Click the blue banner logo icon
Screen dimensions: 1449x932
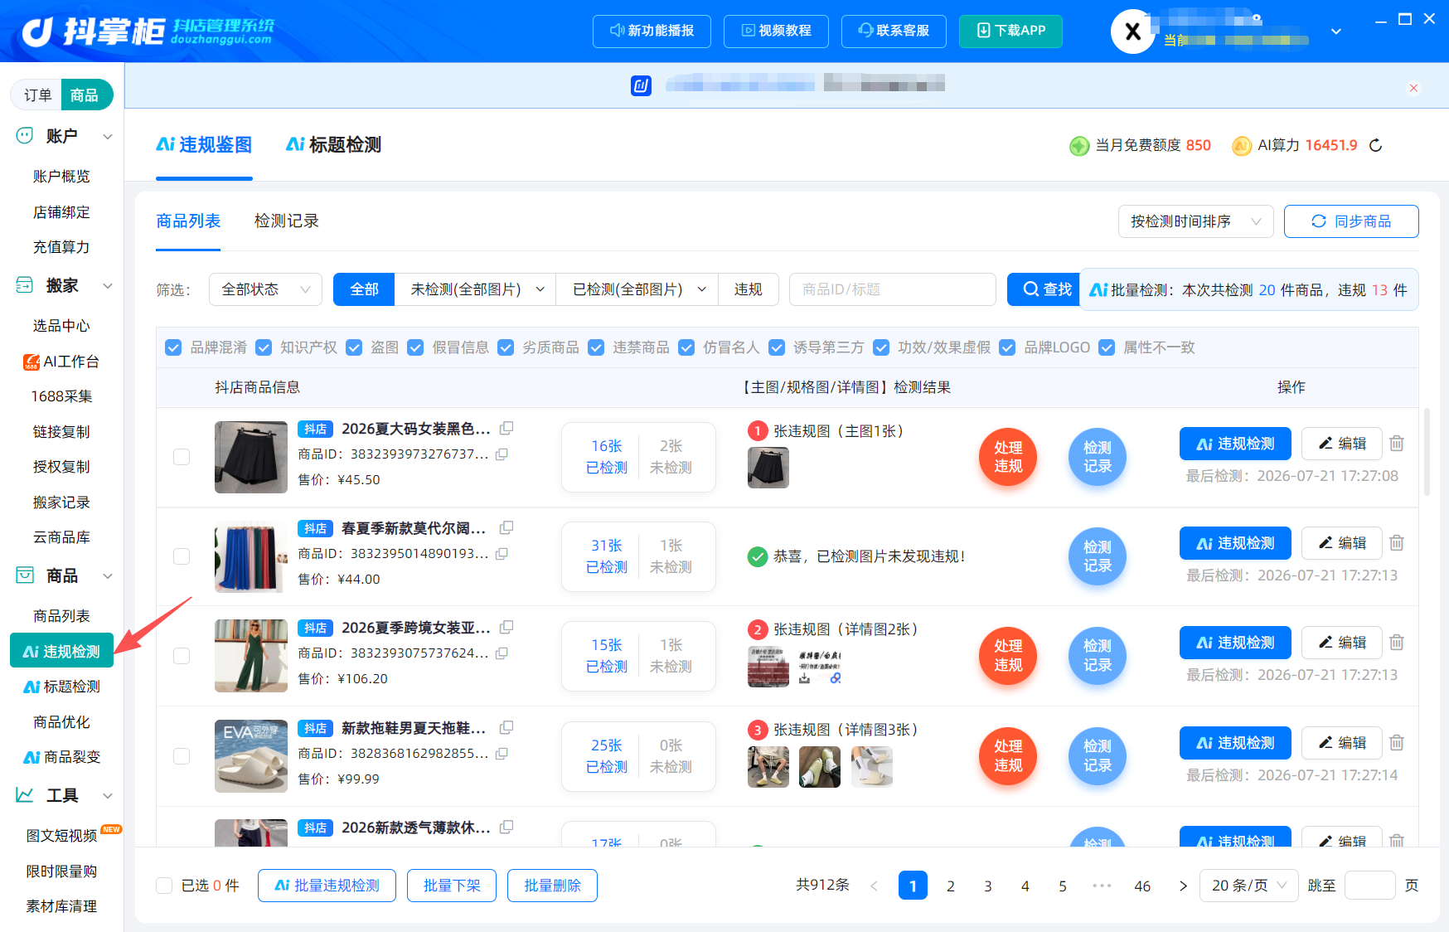tap(641, 85)
